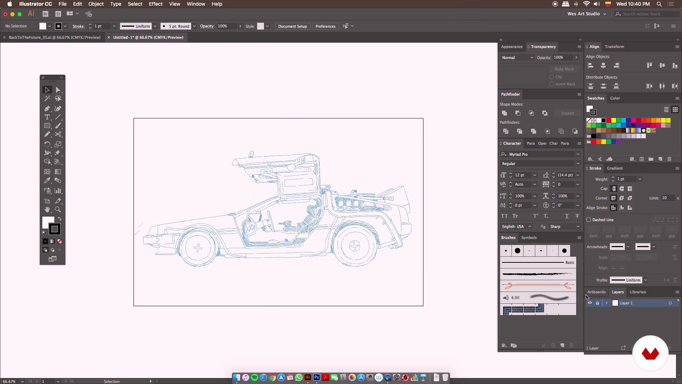Viewport: 682px width, 384px height.
Task: Click the Opacity 100% field in Transparency
Action: pos(563,58)
